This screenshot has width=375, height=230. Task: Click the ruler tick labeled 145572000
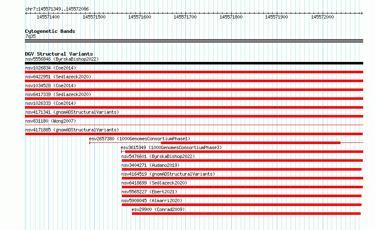[x=322, y=17]
